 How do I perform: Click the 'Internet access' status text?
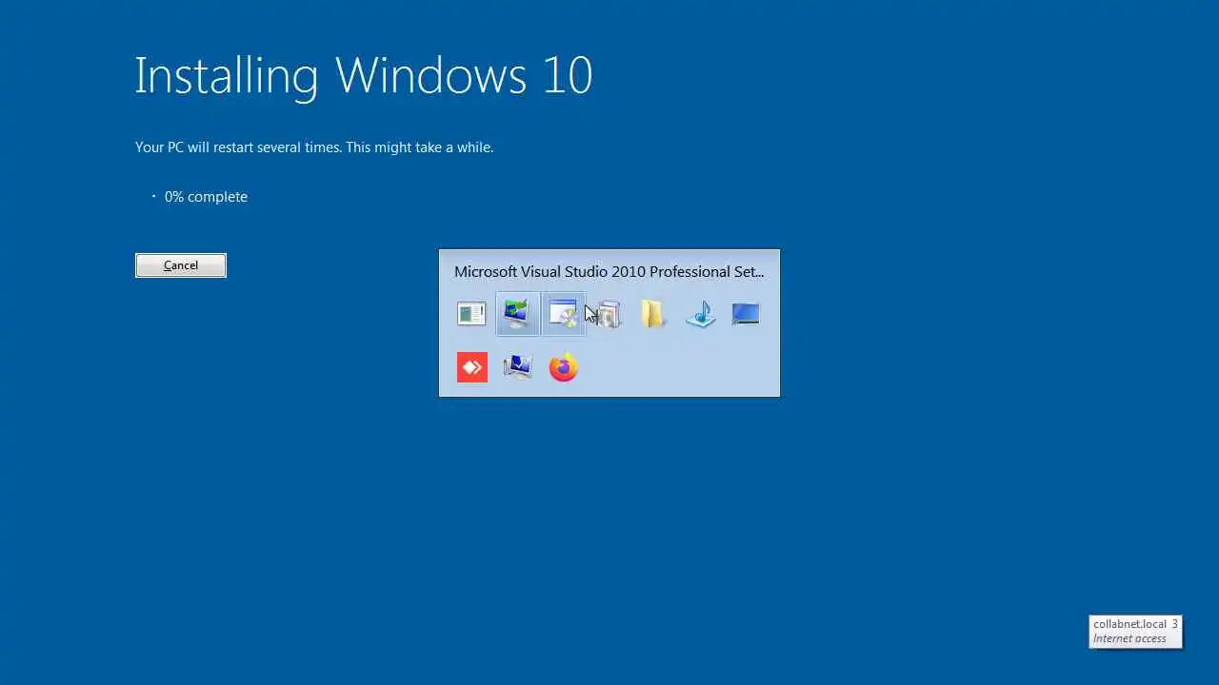pyautogui.click(x=1129, y=638)
